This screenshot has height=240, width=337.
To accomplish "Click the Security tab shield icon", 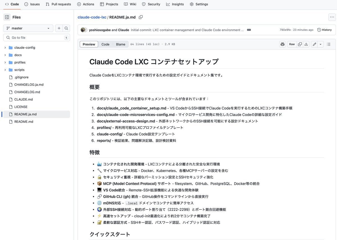I will 144,4.
